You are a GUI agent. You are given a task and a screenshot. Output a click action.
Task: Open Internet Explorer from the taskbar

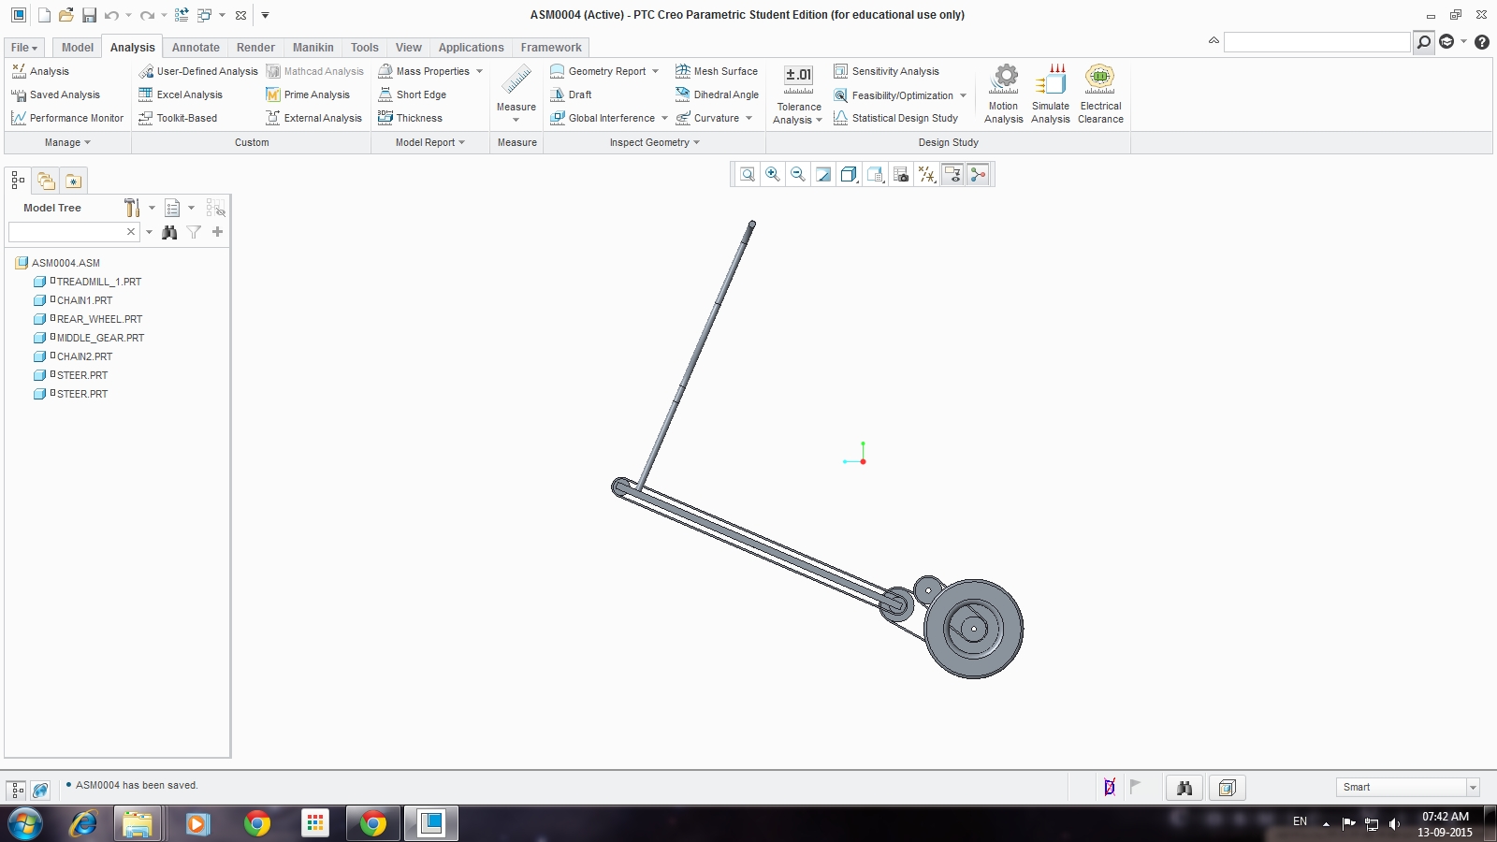[x=83, y=823]
